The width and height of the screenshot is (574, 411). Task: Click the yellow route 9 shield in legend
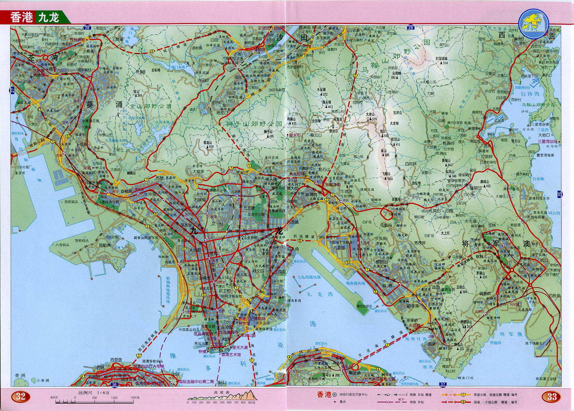click(462, 402)
